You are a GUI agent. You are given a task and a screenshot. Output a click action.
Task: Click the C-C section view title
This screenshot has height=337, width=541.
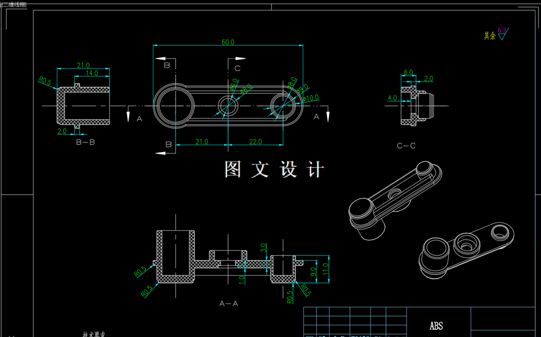pyautogui.click(x=406, y=146)
